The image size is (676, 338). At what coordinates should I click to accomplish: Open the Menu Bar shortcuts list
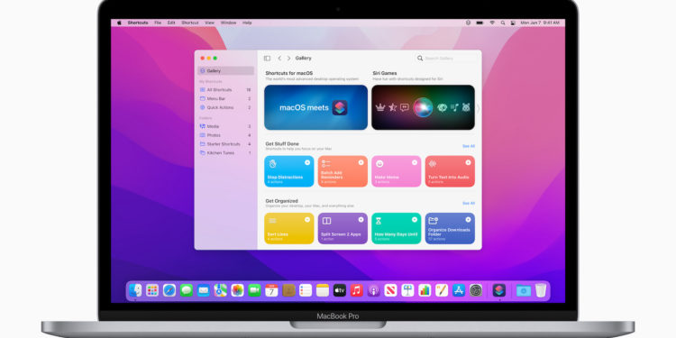pyautogui.click(x=225, y=99)
